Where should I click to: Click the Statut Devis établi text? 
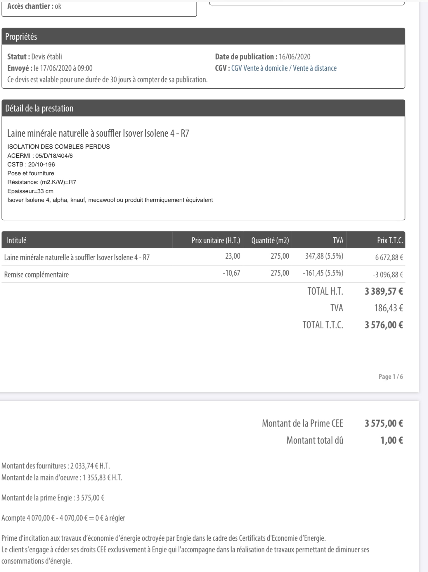pyautogui.click(x=34, y=56)
